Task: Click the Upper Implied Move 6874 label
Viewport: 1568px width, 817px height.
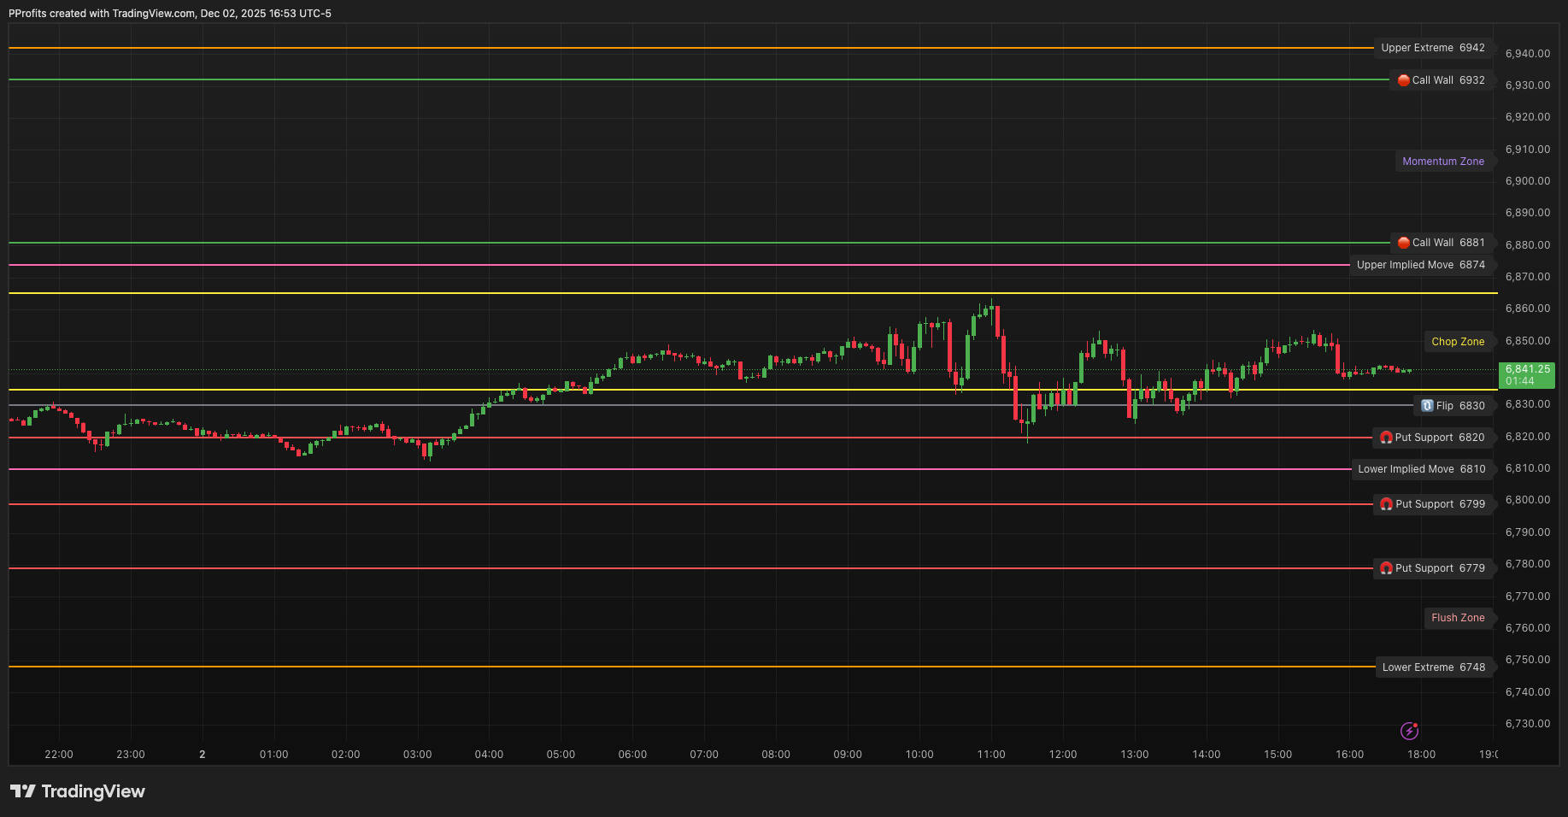Action: tap(1422, 265)
